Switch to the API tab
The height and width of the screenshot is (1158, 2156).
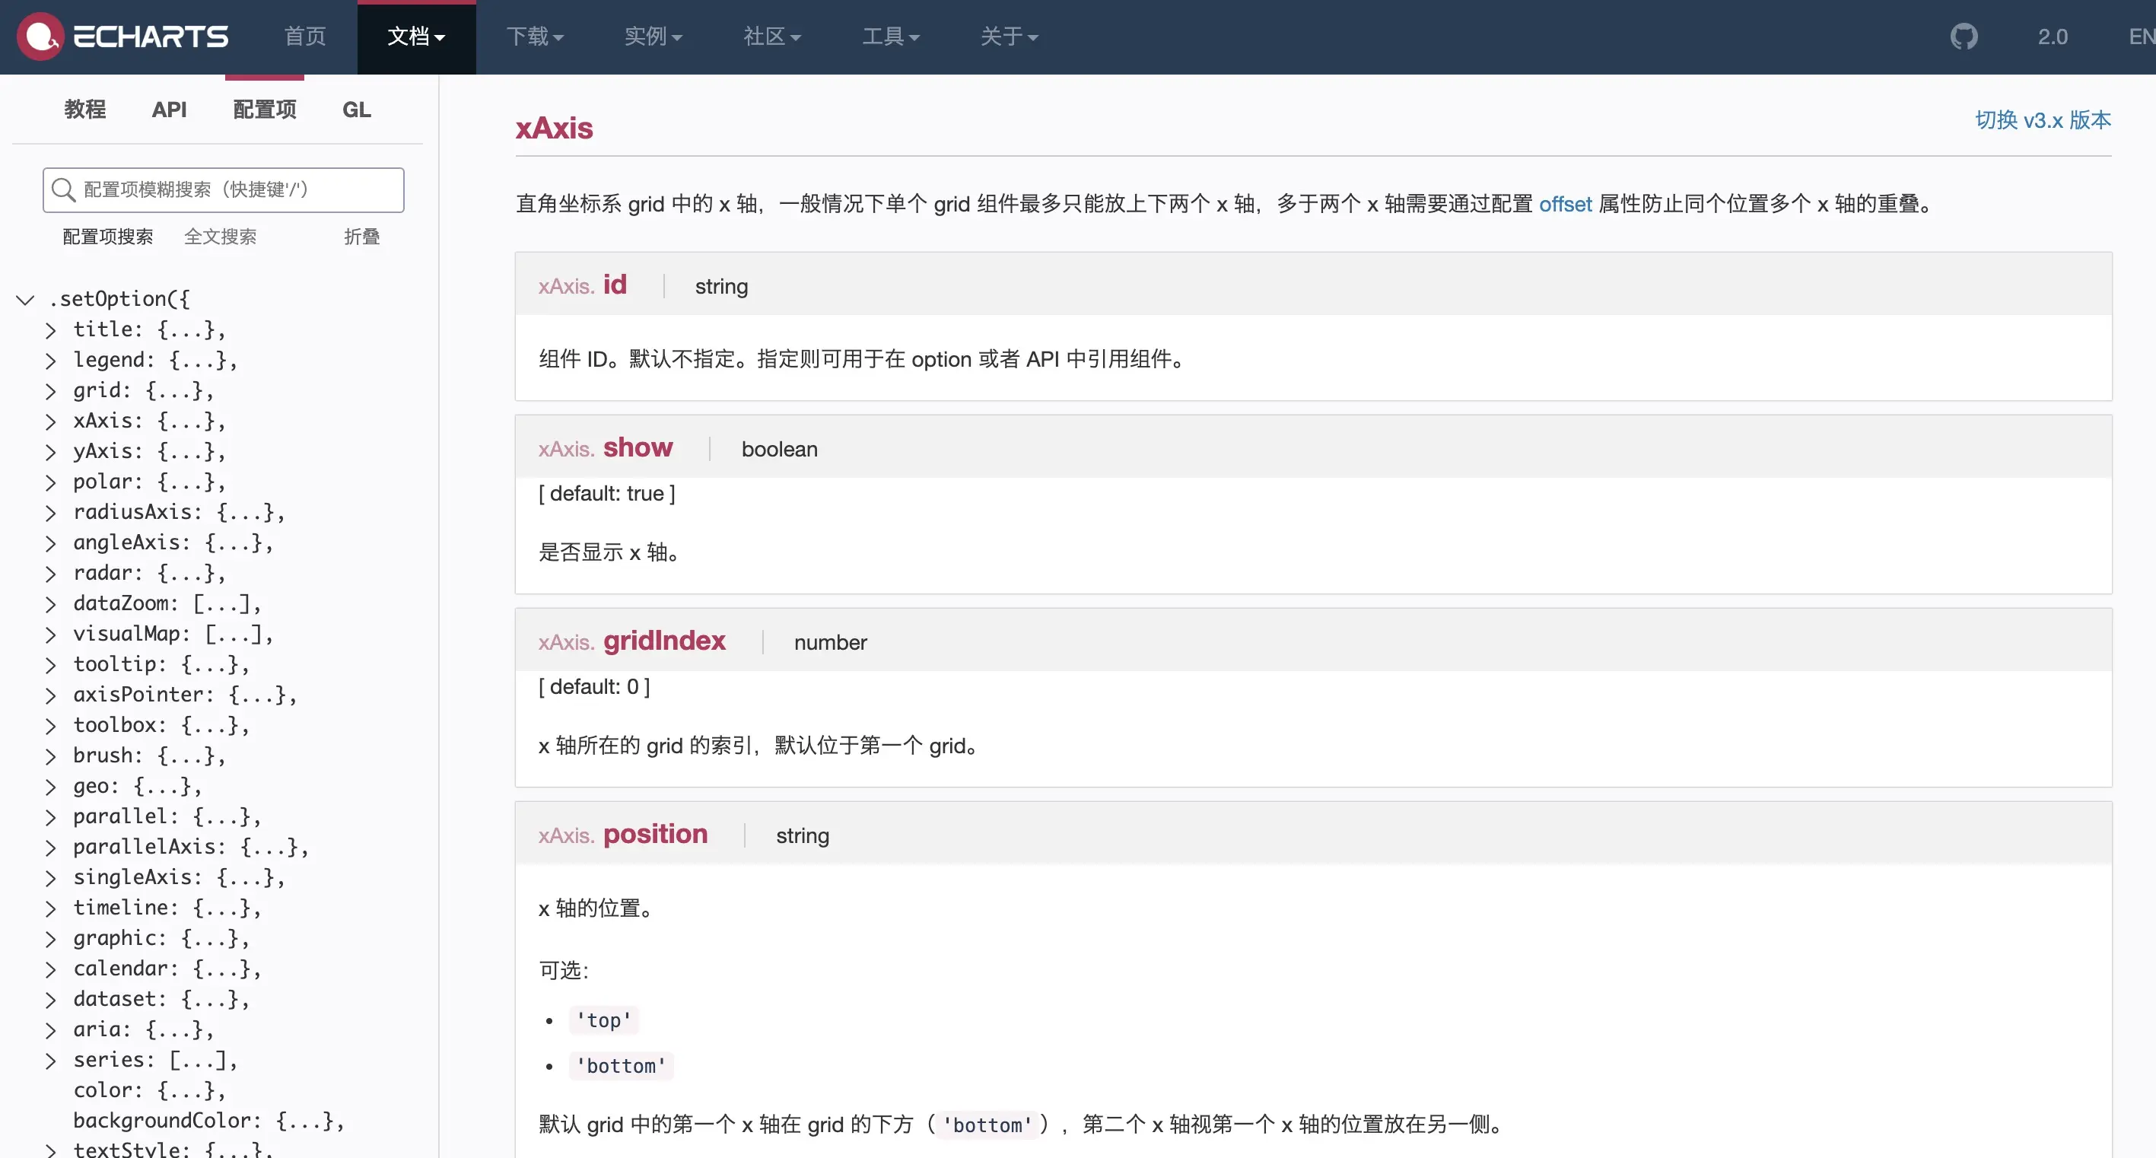click(x=169, y=110)
